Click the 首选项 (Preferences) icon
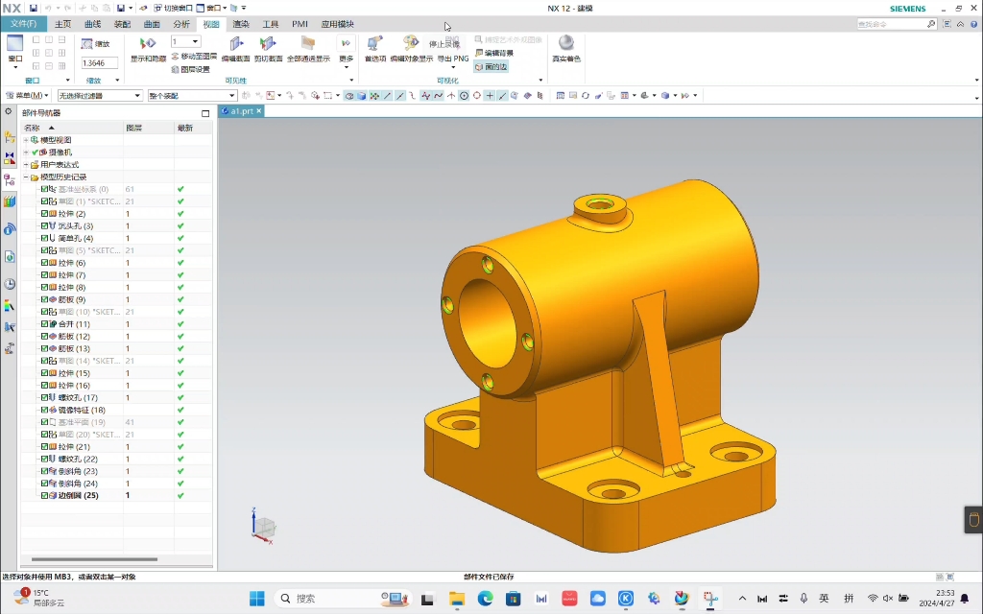 (x=374, y=45)
